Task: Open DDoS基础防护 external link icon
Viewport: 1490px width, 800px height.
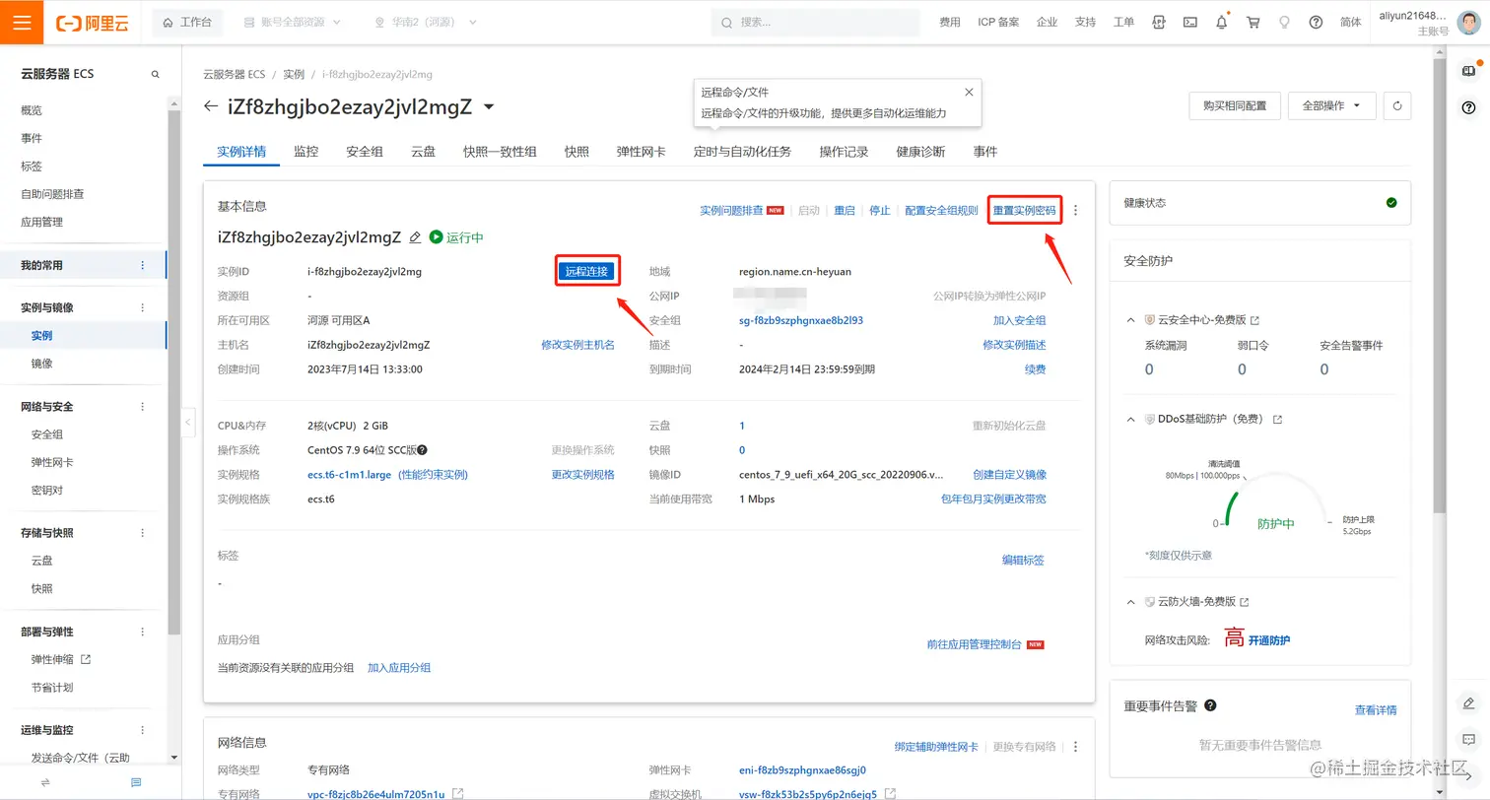Action: coord(1277,420)
